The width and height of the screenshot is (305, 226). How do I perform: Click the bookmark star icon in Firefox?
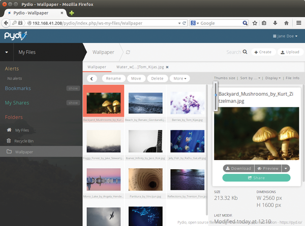pos(255,23)
